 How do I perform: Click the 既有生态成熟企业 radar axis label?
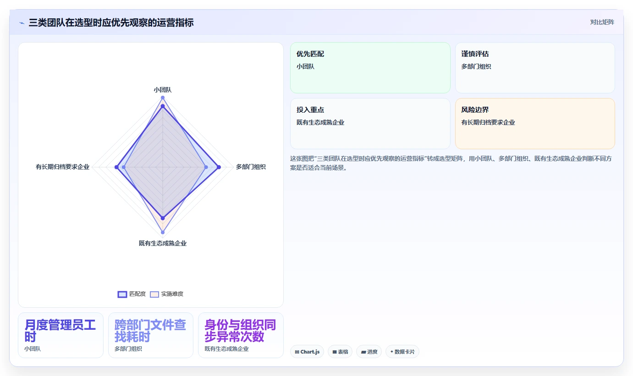coord(163,243)
